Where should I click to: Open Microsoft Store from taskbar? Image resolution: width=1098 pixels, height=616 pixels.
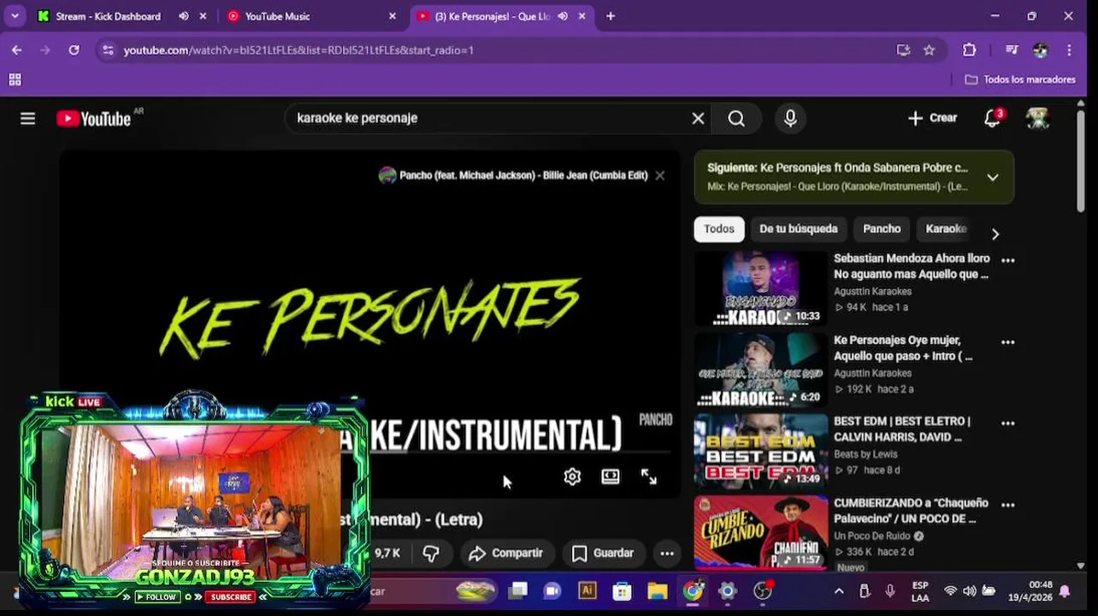pos(623,591)
